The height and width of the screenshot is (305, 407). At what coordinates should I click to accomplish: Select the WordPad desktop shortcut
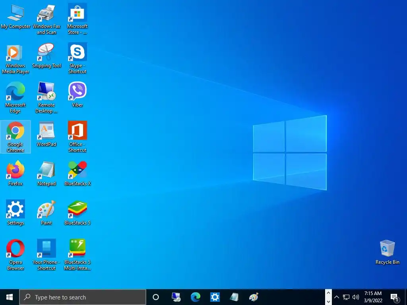pos(46,134)
